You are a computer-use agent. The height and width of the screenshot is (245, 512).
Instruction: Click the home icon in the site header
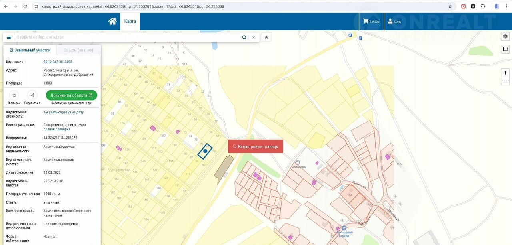112,22
